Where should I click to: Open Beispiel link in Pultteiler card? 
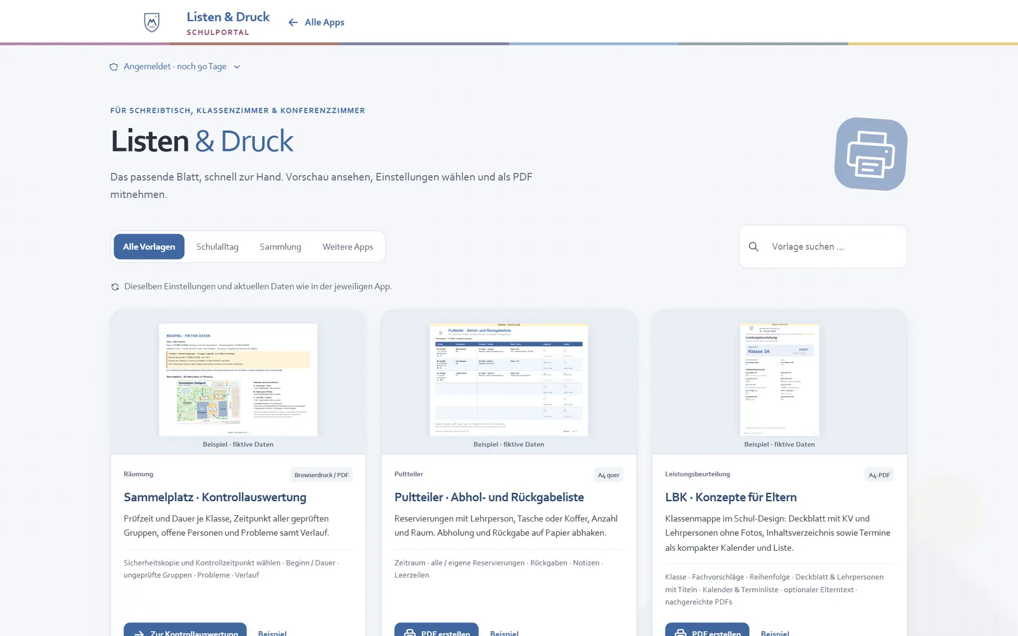click(x=505, y=633)
